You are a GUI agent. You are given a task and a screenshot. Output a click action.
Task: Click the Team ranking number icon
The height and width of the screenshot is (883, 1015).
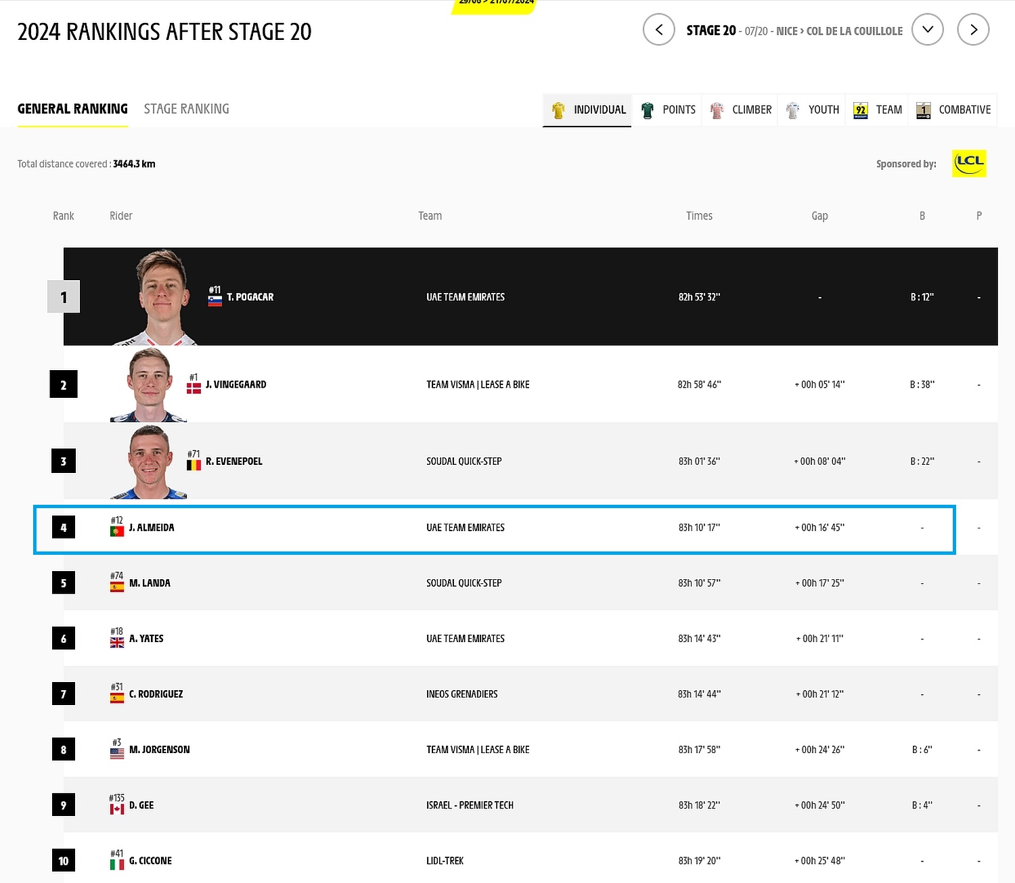click(x=860, y=110)
